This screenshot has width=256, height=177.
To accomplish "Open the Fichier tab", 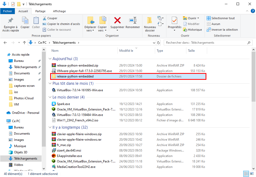I will tap(8, 11).
